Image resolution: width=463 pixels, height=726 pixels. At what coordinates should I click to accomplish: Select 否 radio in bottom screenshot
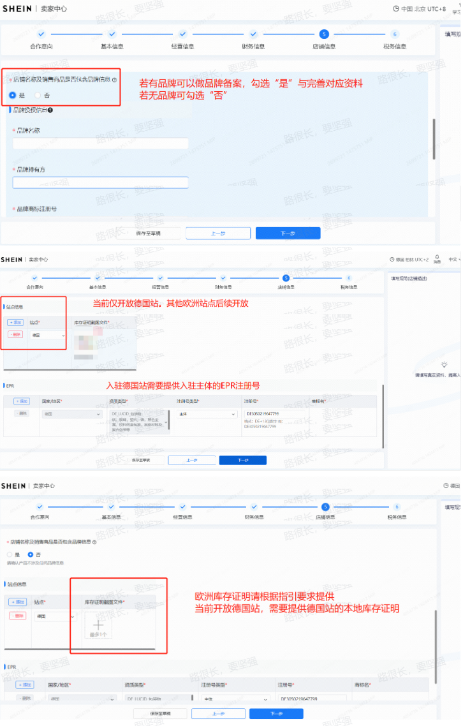(x=31, y=554)
